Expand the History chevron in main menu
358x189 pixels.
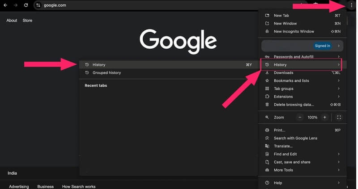click(x=339, y=65)
